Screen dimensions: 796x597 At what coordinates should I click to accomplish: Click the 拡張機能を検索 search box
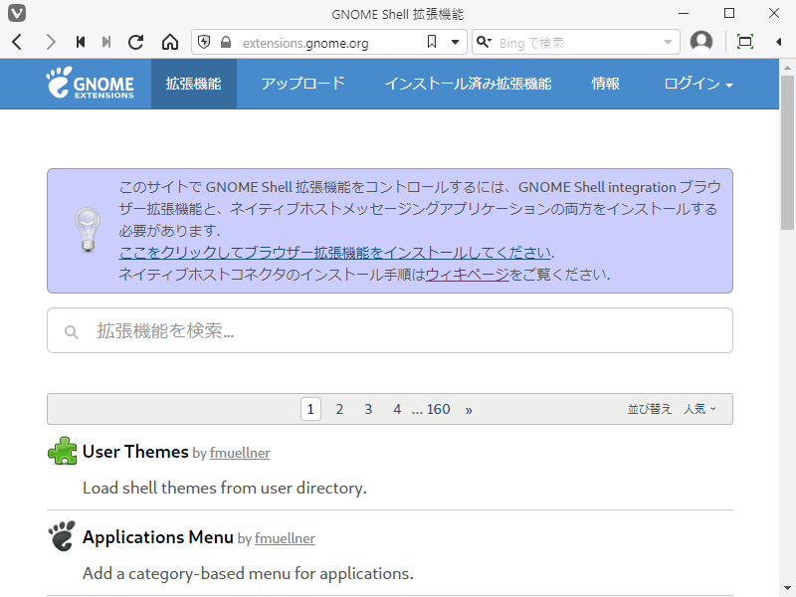tap(390, 330)
